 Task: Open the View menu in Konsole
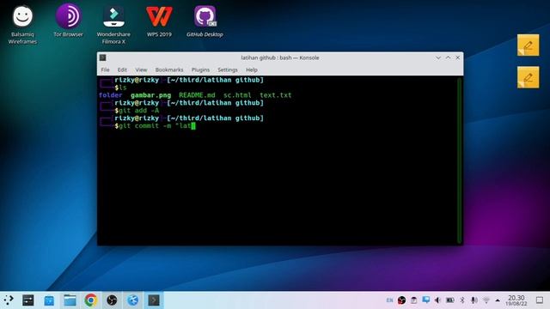pos(141,70)
